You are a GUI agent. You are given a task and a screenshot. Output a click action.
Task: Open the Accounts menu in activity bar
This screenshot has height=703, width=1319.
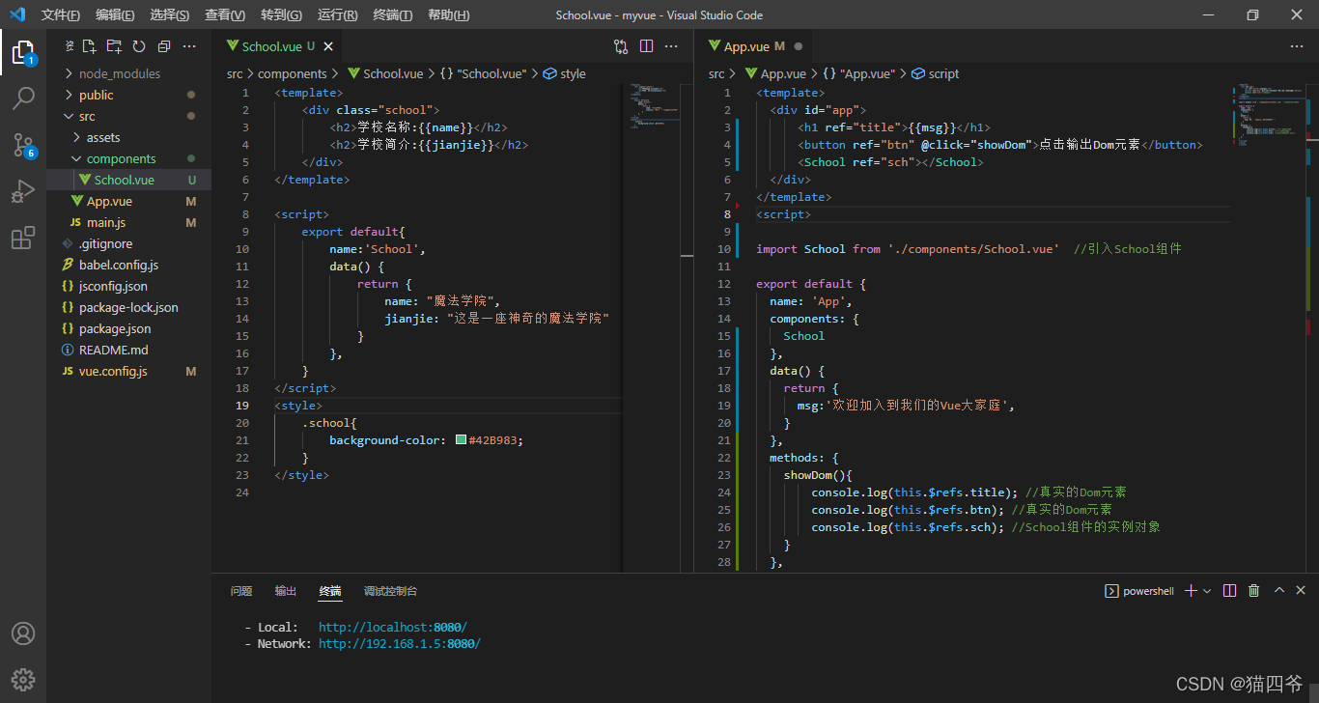click(x=23, y=633)
